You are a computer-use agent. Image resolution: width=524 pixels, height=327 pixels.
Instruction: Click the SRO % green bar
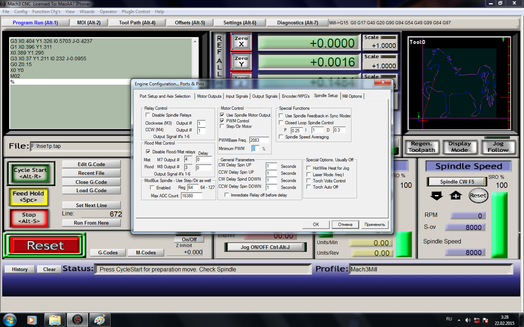(x=499, y=225)
